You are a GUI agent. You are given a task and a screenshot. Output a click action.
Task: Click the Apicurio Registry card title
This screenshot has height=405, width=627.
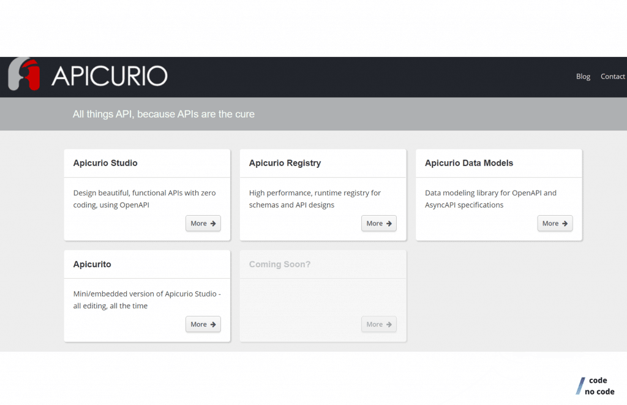click(x=285, y=163)
